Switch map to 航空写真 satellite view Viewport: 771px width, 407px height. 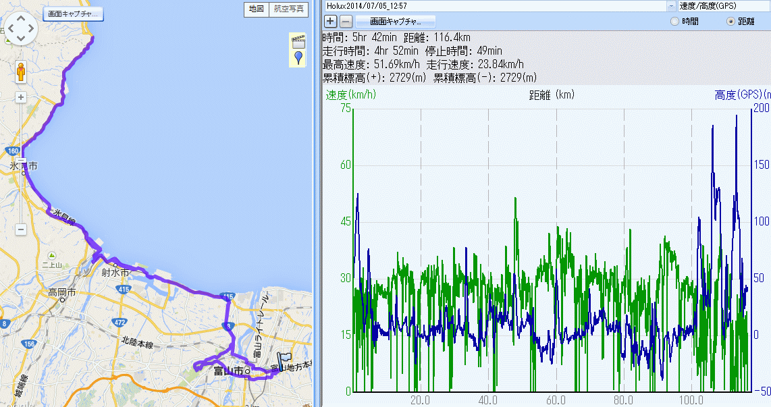(x=288, y=9)
